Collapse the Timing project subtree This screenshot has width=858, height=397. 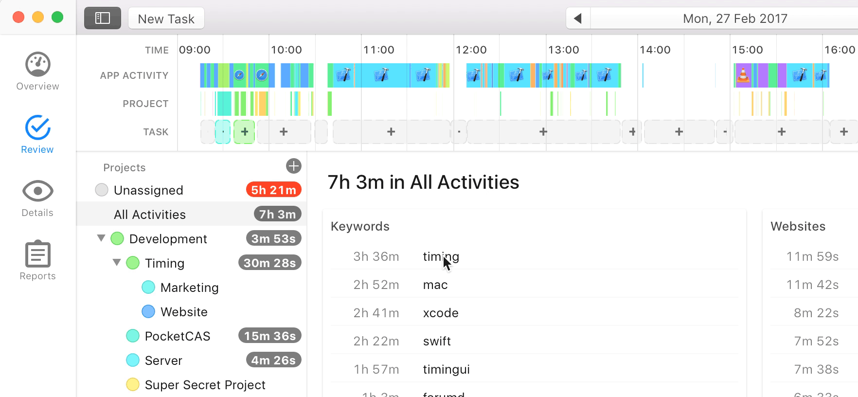[117, 262]
